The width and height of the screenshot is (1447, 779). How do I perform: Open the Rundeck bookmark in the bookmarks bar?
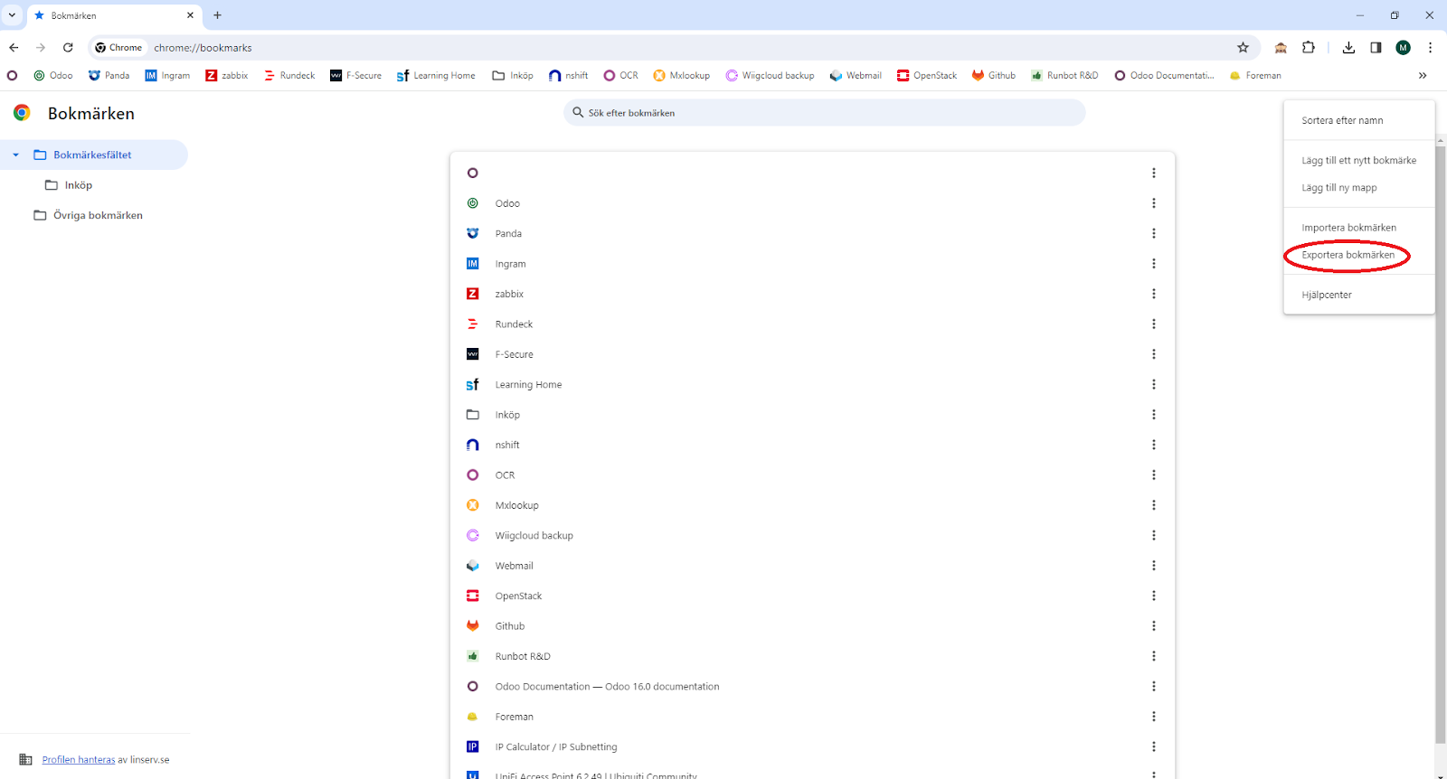[289, 76]
